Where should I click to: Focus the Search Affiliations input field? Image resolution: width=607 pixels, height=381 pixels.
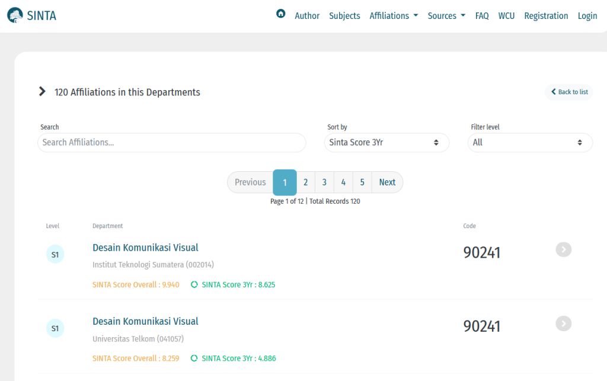coord(171,142)
